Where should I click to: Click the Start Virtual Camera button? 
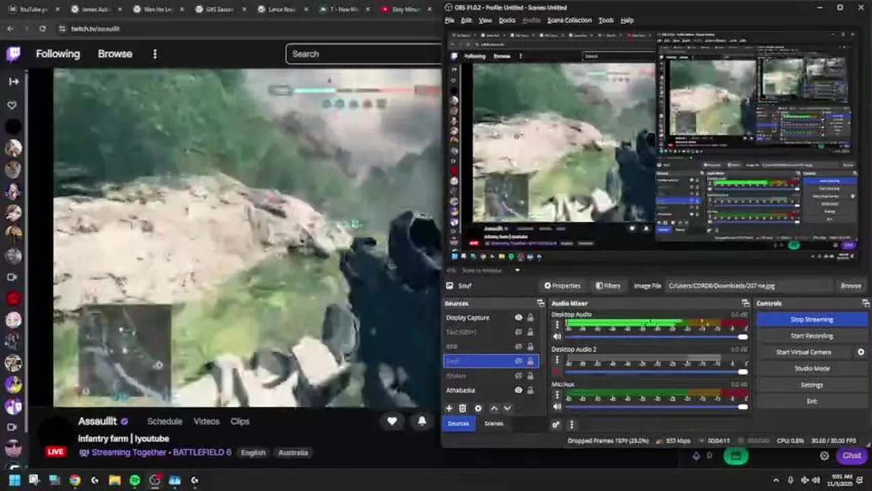(x=804, y=352)
